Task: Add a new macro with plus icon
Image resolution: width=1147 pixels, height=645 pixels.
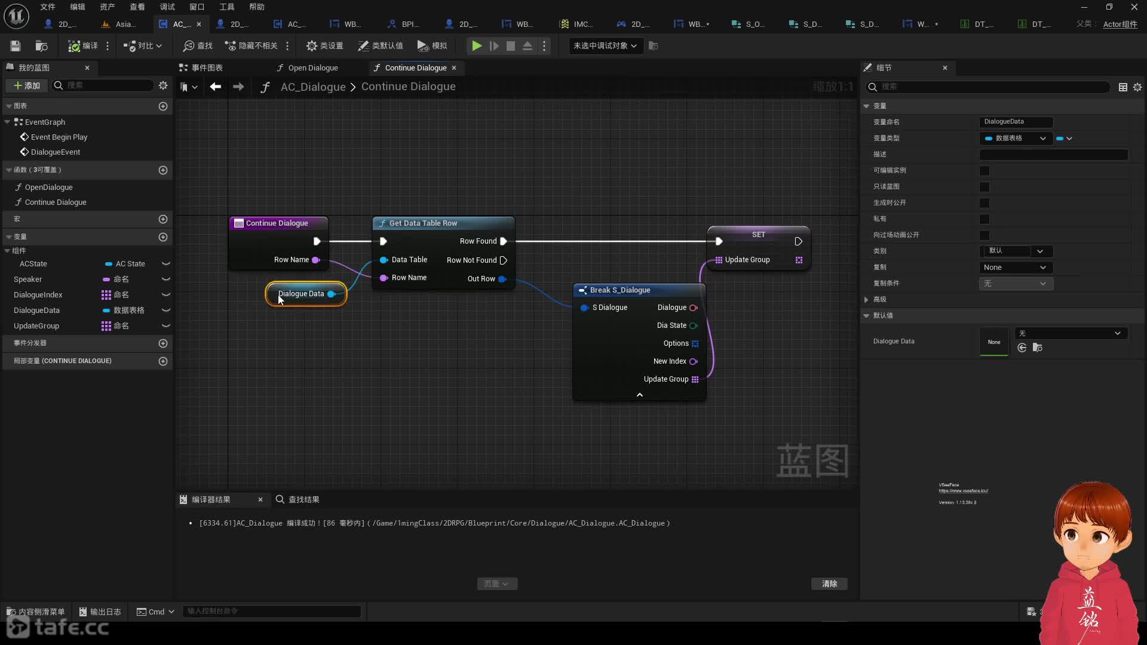Action: coord(163,219)
